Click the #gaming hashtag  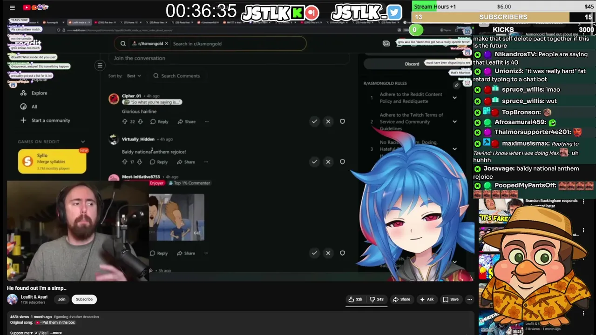(x=61, y=317)
